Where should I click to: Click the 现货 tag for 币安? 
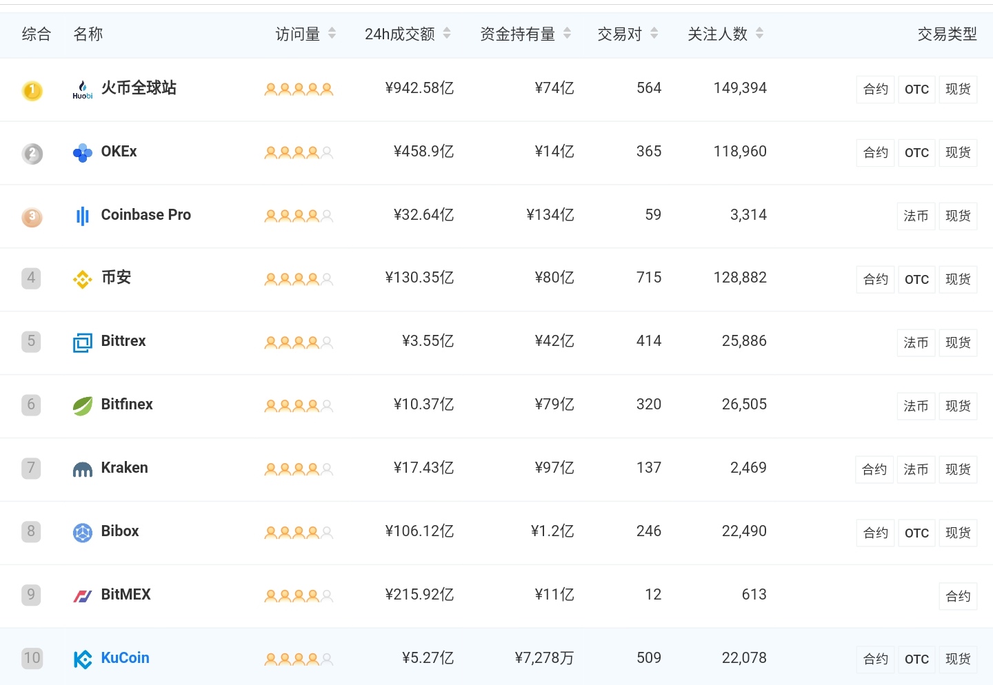[959, 279]
